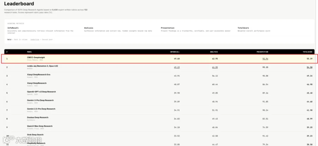318x146 pixels.
Task: Select the Gemini-3-Pro Deep Research model name
Action: click(40, 100)
